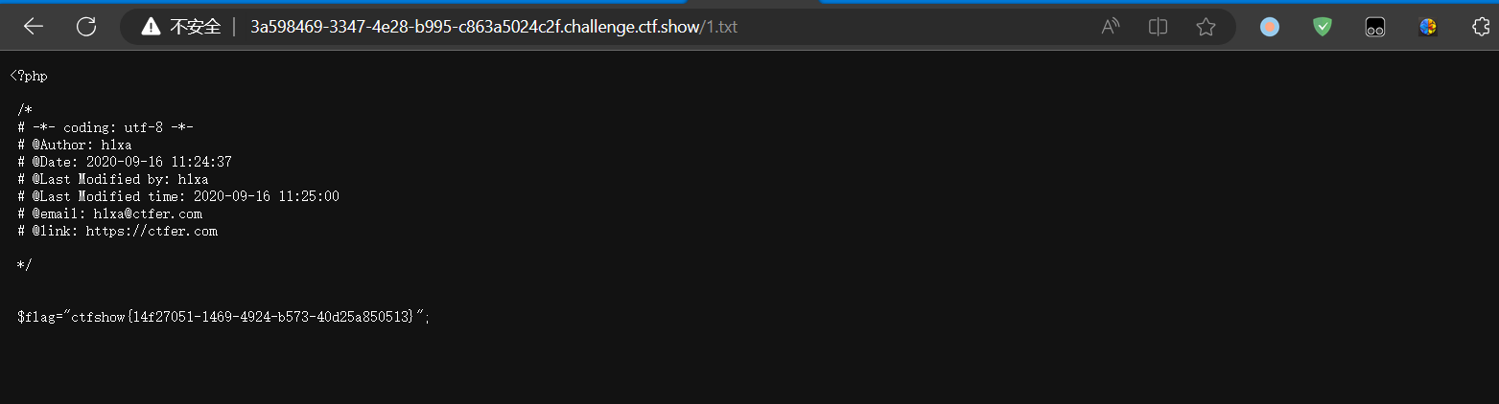Click the @Date 2020-09-16 11:24:37 line
The width and height of the screenshot is (1499, 404).
[125, 162]
